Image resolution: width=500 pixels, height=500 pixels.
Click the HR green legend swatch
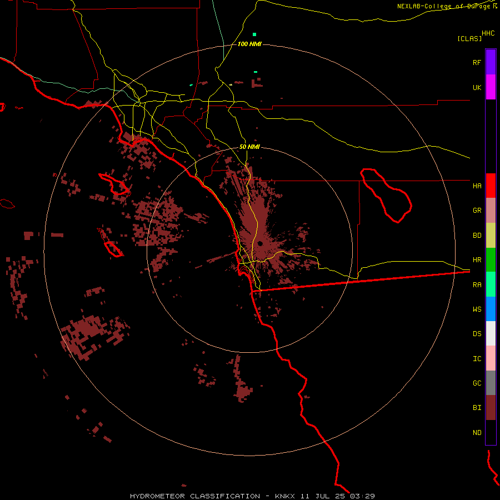pyautogui.click(x=491, y=260)
